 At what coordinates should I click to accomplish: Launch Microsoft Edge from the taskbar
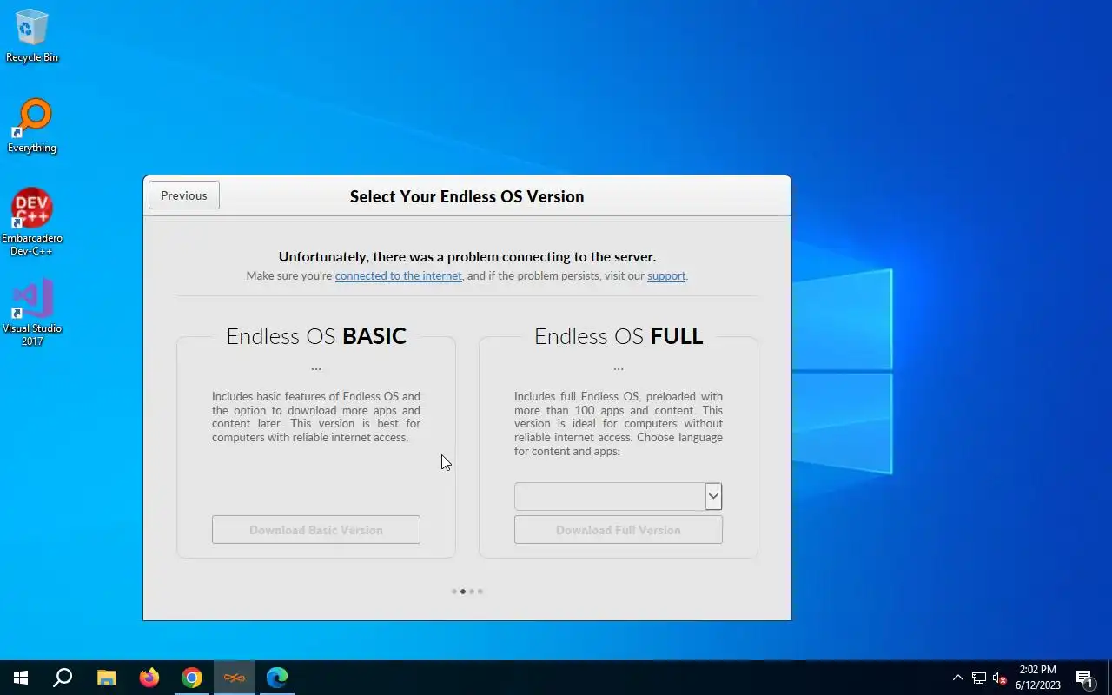pos(277,678)
